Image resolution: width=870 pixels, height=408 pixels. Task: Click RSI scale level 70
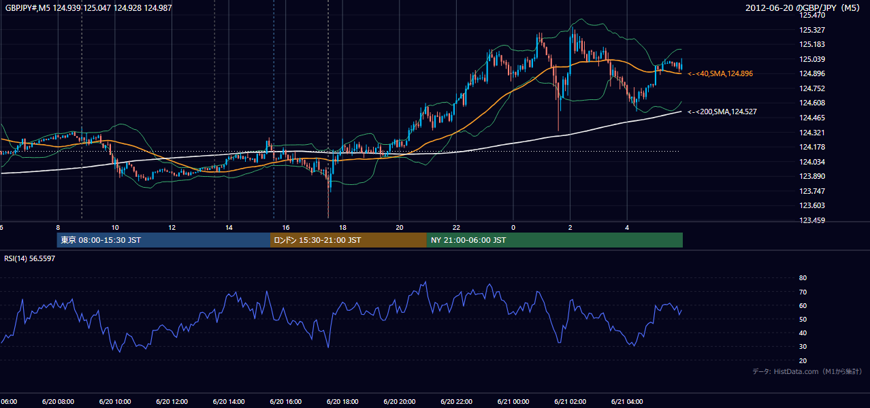coord(803,292)
